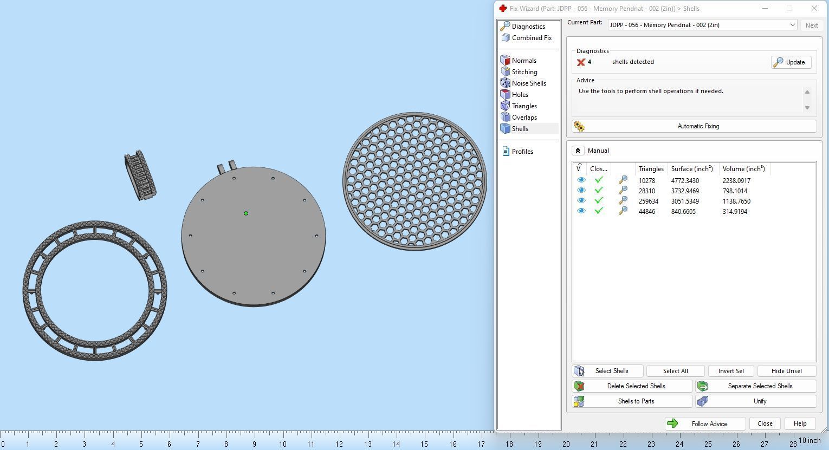
Task: Click the small bail piece in the viewport
Action: click(140, 175)
